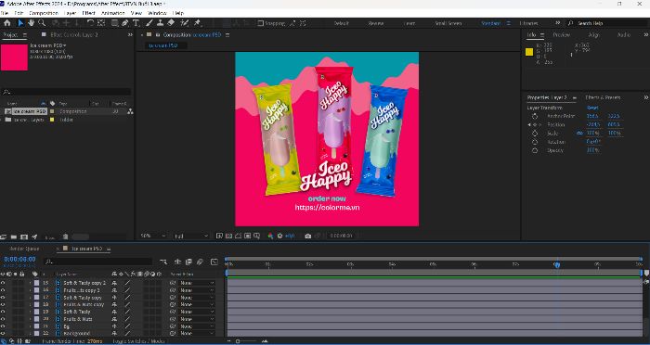Open the Effect menu
The image size is (650, 345).
(x=88, y=13)
